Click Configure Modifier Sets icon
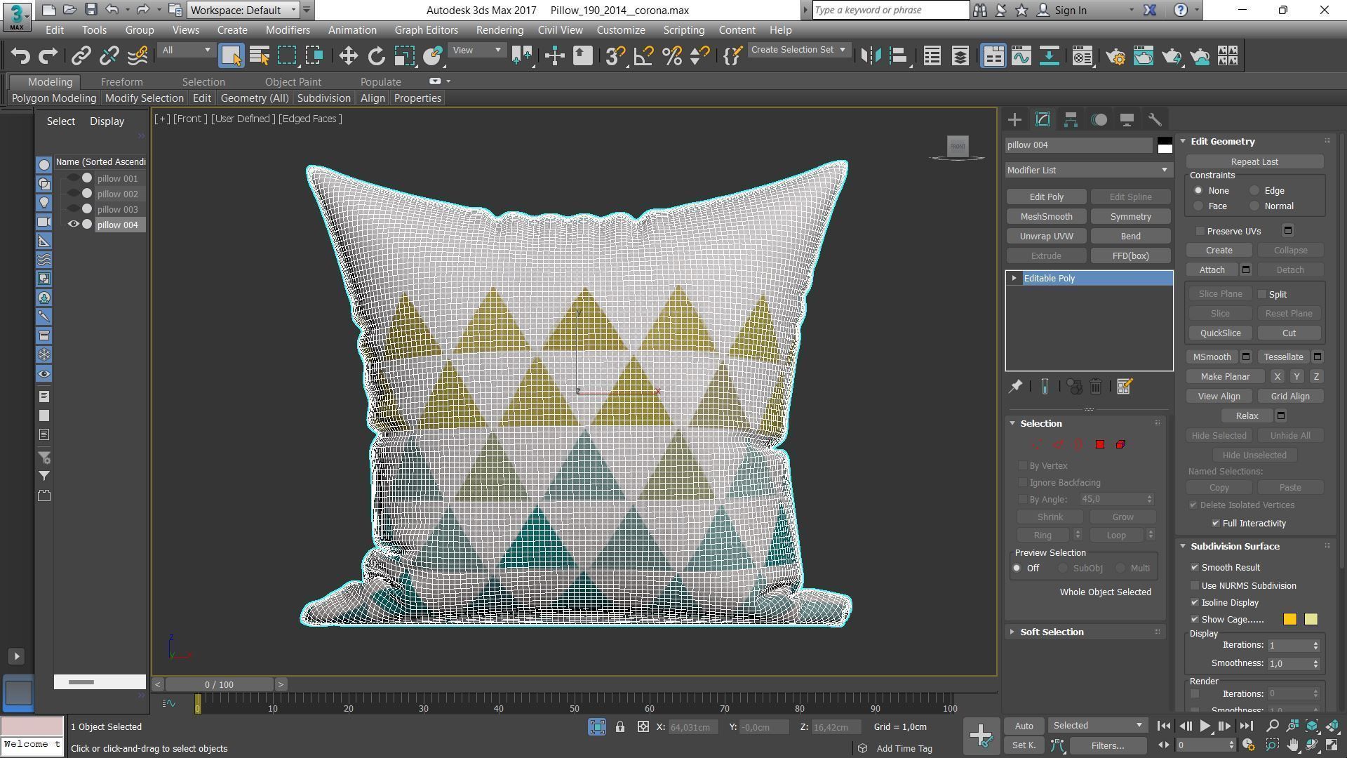The width and height of the screenshot is (1347, 758). point(1124,387)
